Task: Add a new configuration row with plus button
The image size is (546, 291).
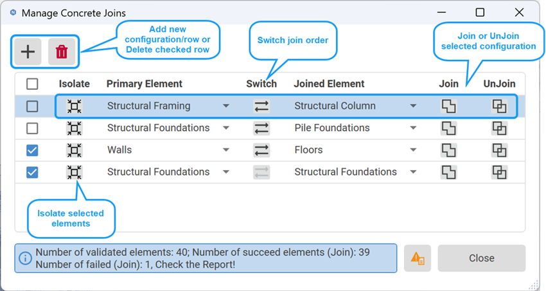Action: [x=28, y=52]
